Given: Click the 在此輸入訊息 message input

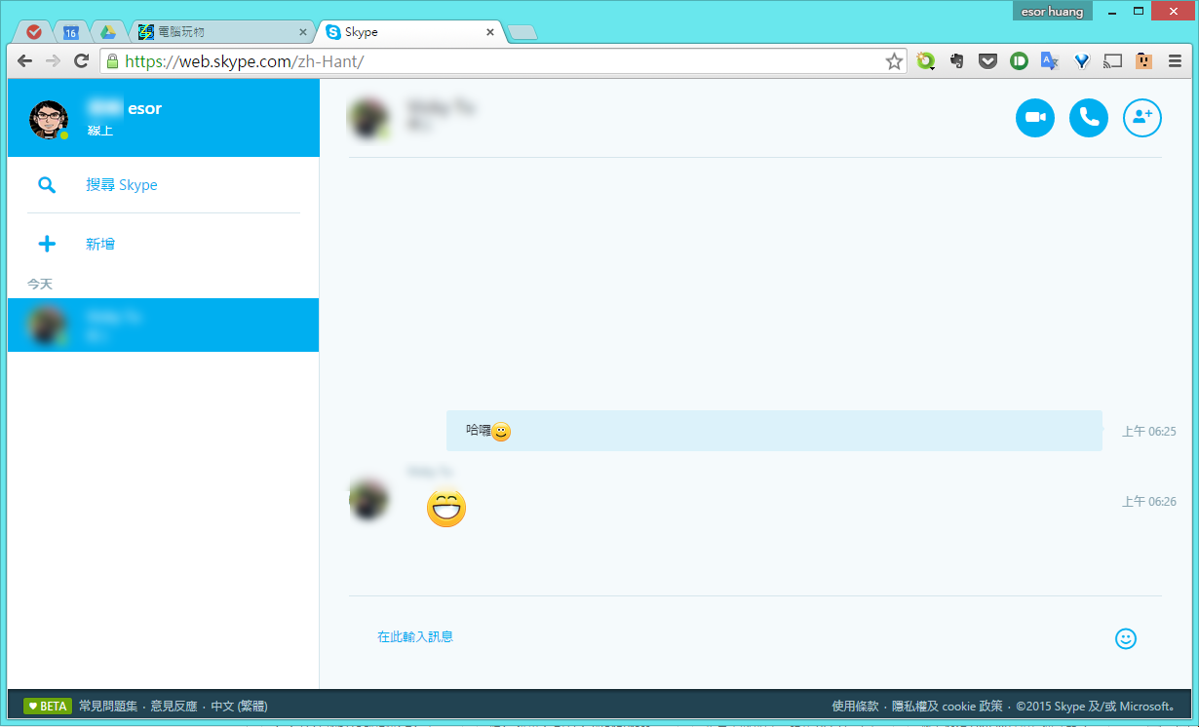Looking at the screenshot, I should coord(415,637).
